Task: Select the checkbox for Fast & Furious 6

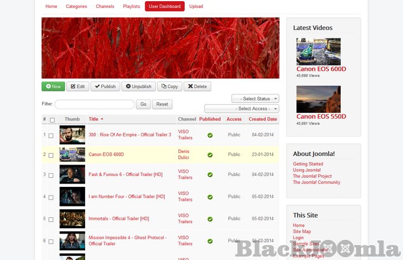Action: pos(51,175)
